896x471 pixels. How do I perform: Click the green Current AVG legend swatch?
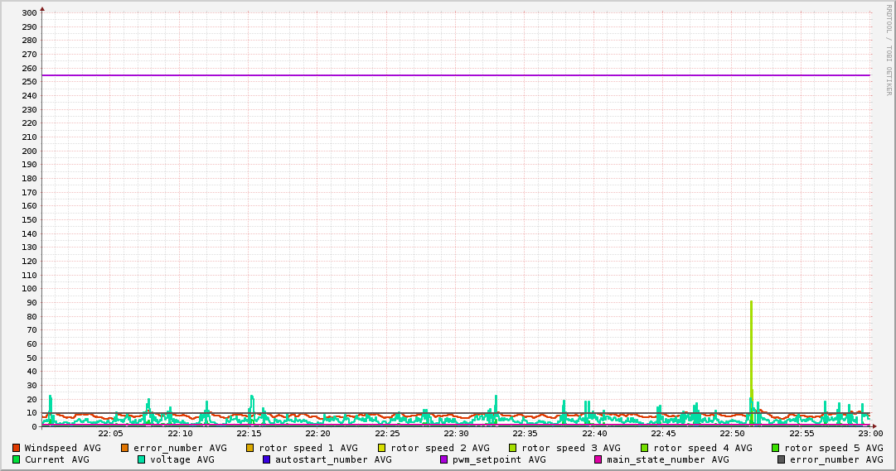click(16, 459)
